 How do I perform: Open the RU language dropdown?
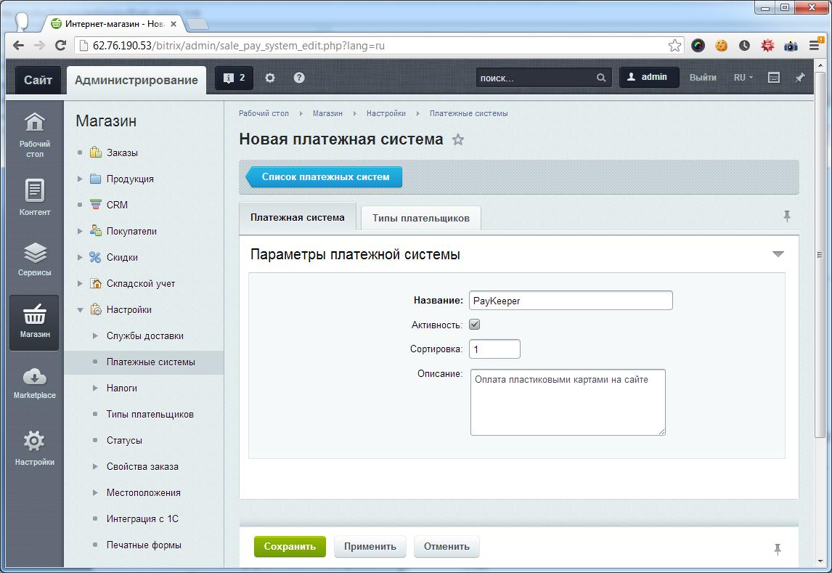(x=743, y=78)
